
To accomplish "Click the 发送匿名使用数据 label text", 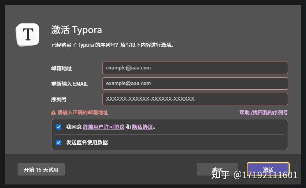I will [x=87, y=142].
